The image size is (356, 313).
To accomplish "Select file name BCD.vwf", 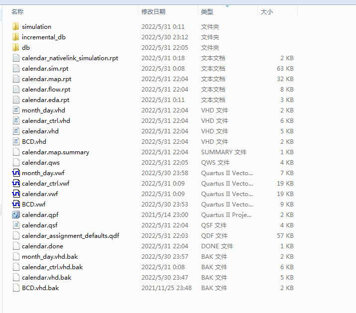I will click(x=33, y=205).
